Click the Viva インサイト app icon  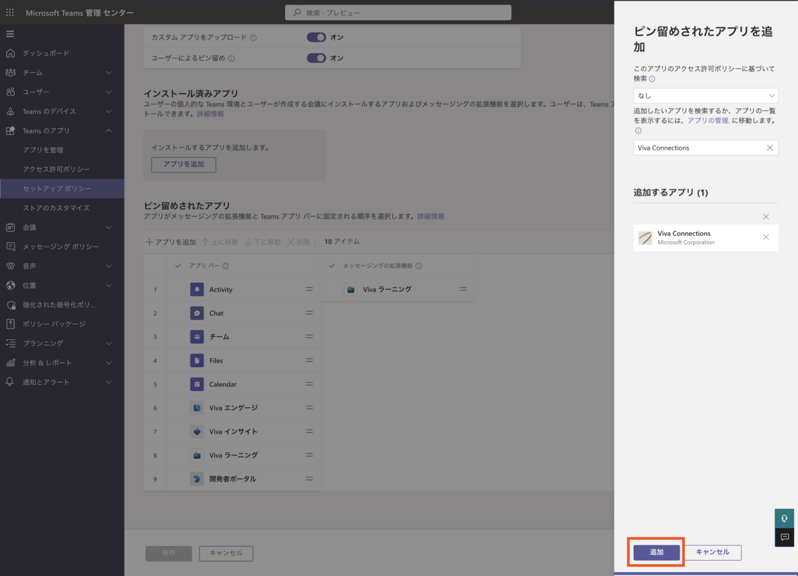click(197, 432)
